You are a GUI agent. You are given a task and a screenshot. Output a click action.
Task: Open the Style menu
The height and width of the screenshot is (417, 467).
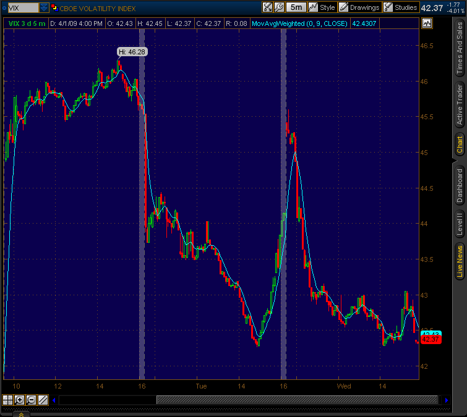point(327,7)
